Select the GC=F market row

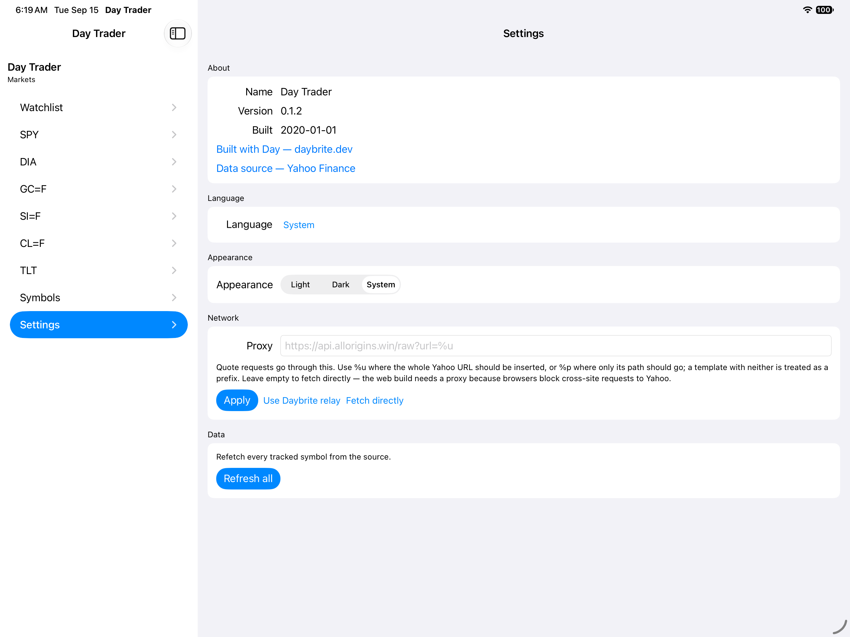99,189
